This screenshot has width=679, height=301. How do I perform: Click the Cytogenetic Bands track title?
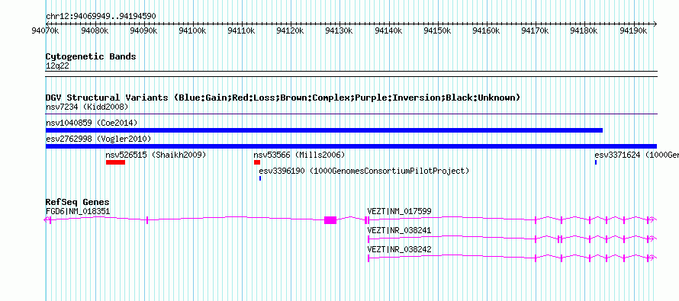[x=91, y=56]
